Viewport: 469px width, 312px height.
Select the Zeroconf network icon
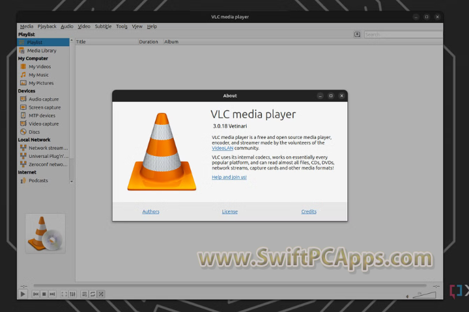pos(23,164)
